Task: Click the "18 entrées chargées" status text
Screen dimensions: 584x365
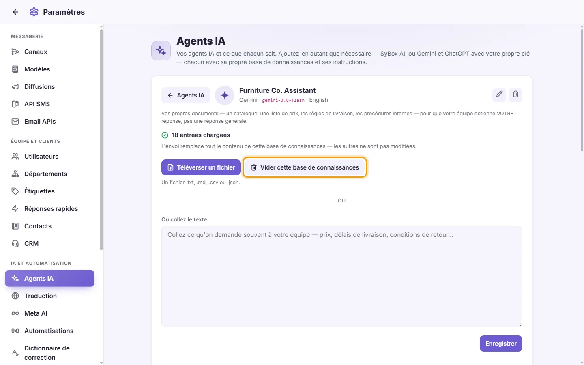Action: [x=201, y=135]
